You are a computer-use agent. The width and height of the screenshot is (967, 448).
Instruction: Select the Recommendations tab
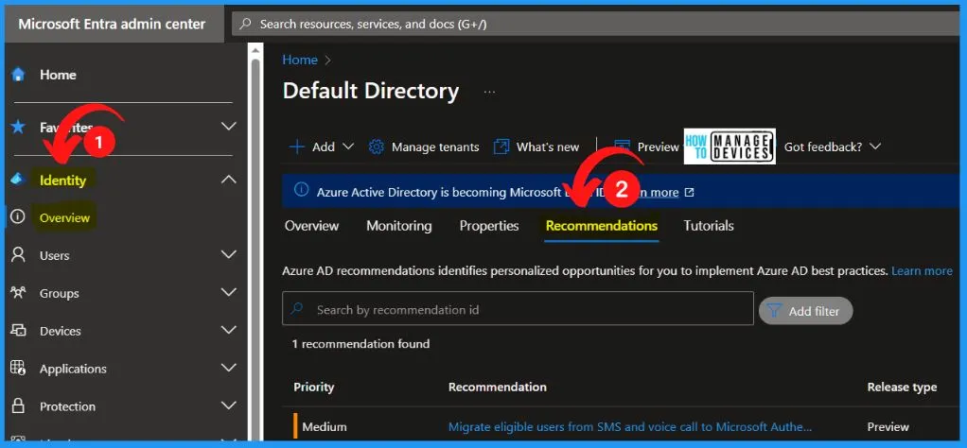pos(601,226)
